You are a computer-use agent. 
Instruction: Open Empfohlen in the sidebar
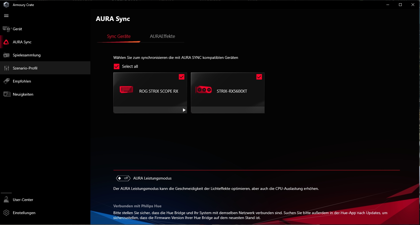[45, 81]
